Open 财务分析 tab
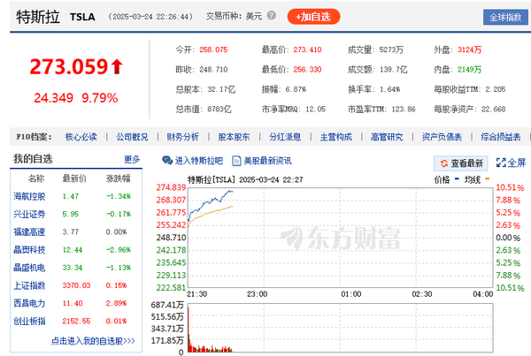 [x=182, y=137]
